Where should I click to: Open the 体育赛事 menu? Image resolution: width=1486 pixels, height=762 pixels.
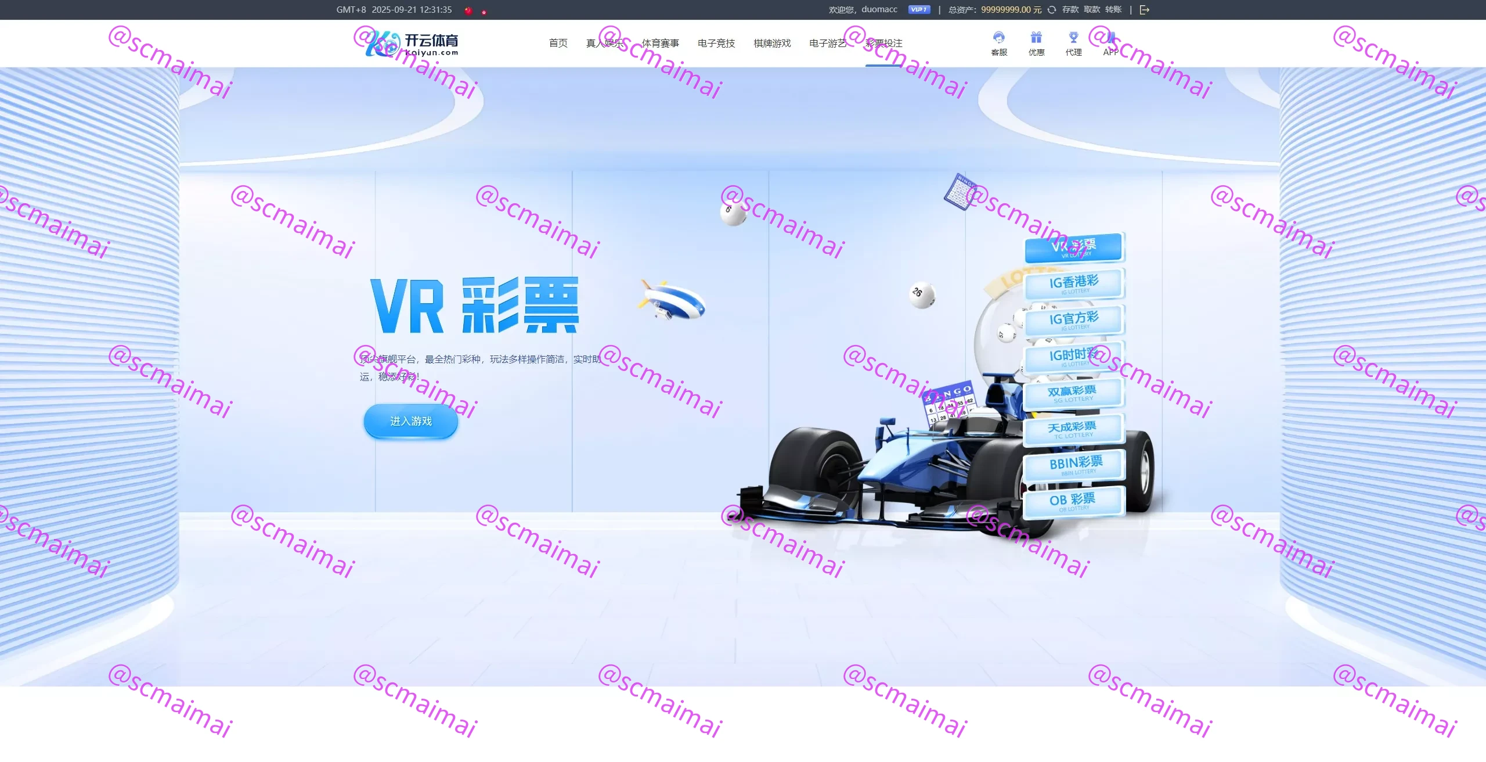(x=660, y=43)
